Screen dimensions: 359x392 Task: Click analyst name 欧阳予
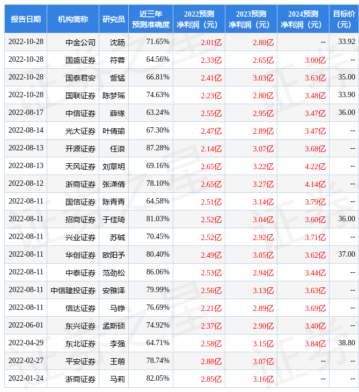(114, 255)
